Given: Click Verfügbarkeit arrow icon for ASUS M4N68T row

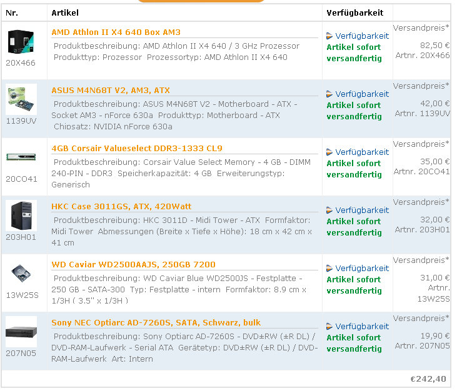Looking at the screenshot, I should click(329, 94).
